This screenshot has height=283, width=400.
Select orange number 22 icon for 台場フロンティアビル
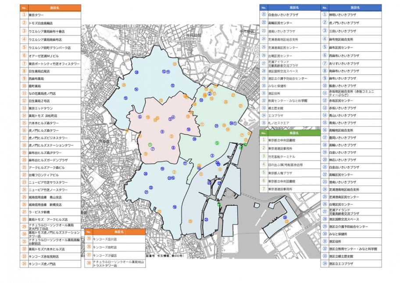click(25, 175)
